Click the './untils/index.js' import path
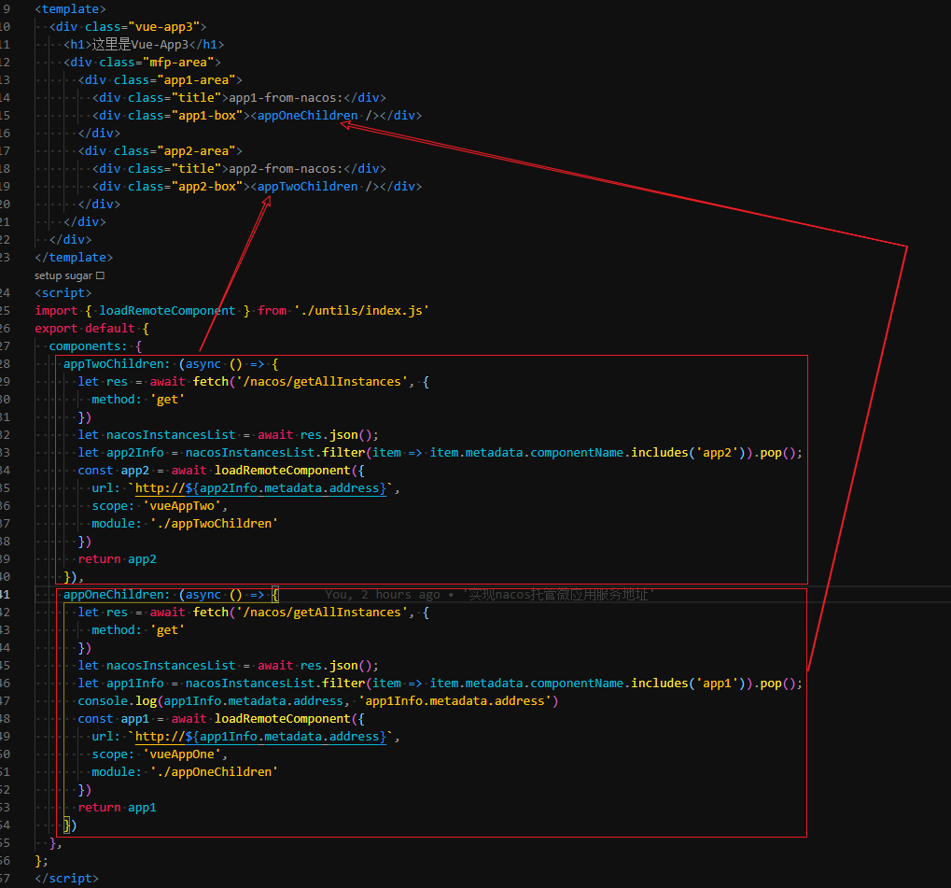 pos(361,310)
